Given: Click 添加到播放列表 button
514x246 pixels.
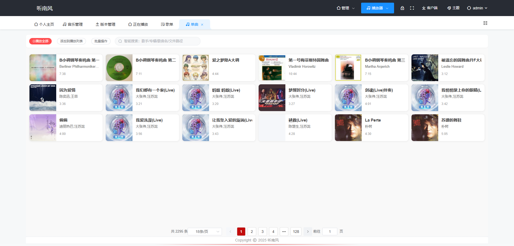Looking at the screenshot, I should 71,41.
